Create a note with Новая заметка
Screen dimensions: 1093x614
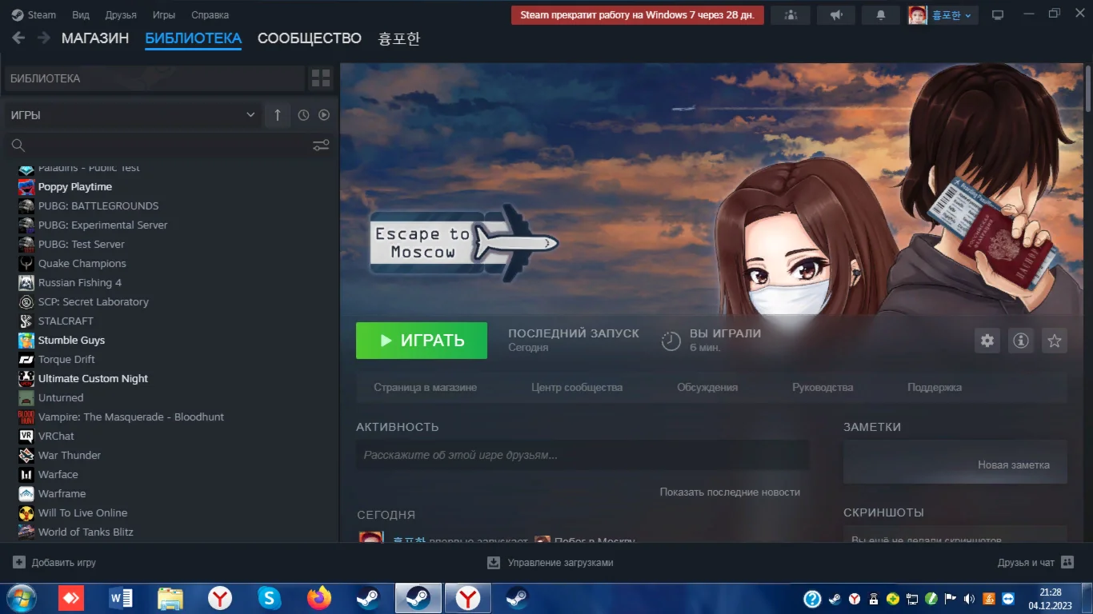(1014, 464)
